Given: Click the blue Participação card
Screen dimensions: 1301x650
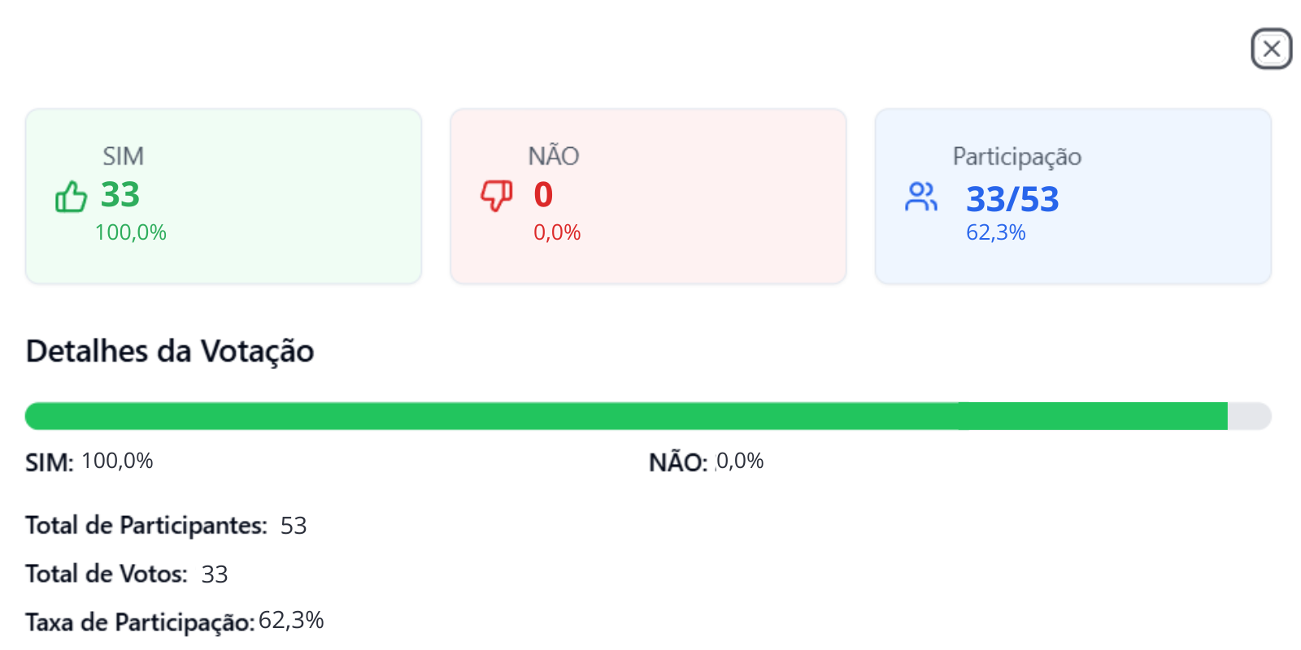Looking at the screenshot, I should (1073, 197).
